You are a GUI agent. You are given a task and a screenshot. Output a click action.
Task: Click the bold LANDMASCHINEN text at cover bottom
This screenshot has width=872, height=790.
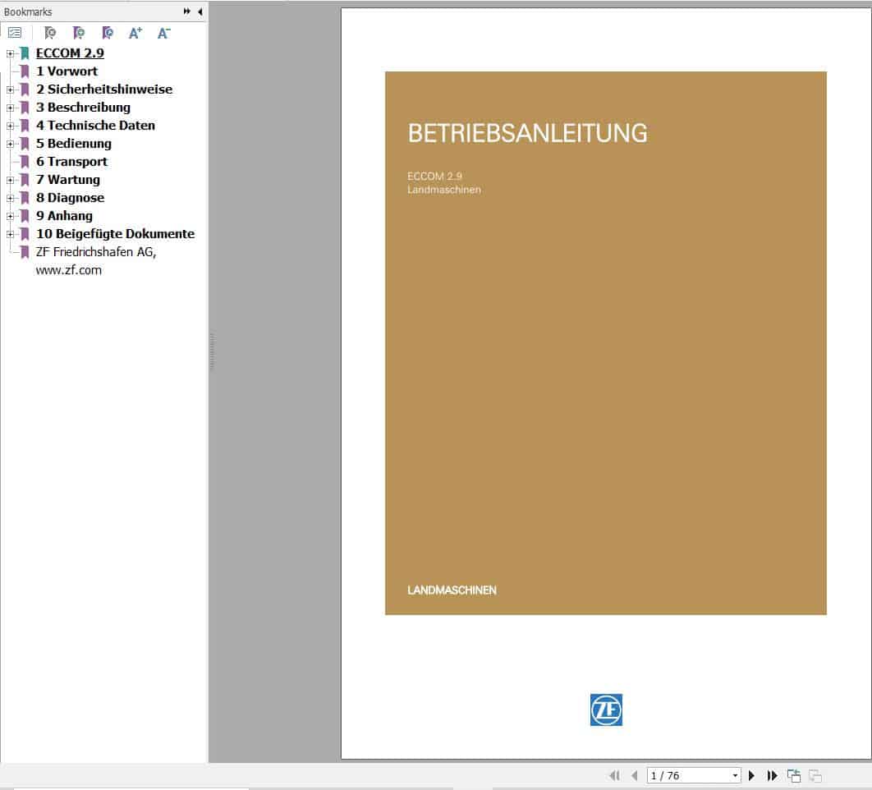452,590
